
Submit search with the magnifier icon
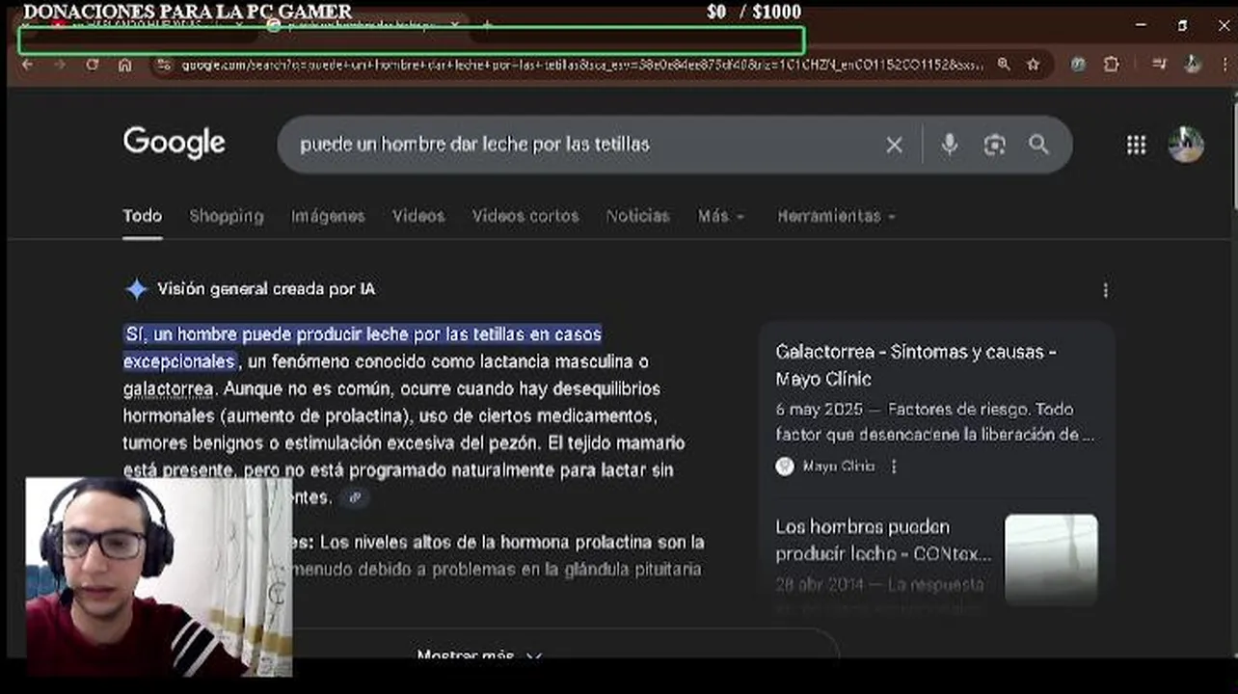[x=1038, y=145]
